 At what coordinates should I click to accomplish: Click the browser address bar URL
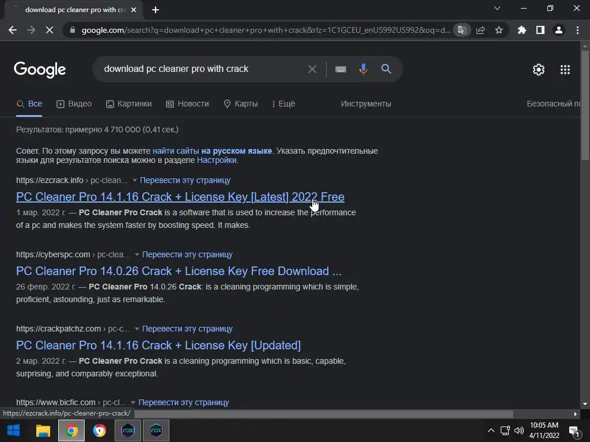[x=266, y=30]
